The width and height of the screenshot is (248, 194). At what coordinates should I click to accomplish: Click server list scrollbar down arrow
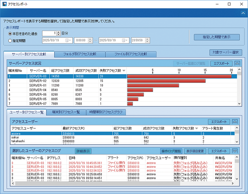pyautogui.click(x=239, y=104)
